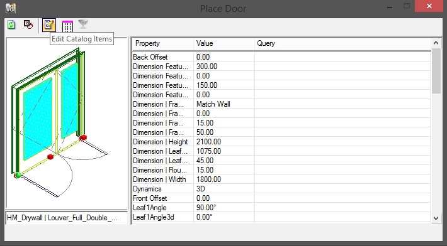447x246 pixels.
Task: Select the Back Offset property row
Action: [x=281, y=57]
